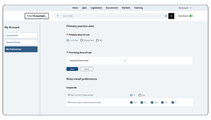Click the Search Q&A input field
Screen dimensions: 211x120
112,16
